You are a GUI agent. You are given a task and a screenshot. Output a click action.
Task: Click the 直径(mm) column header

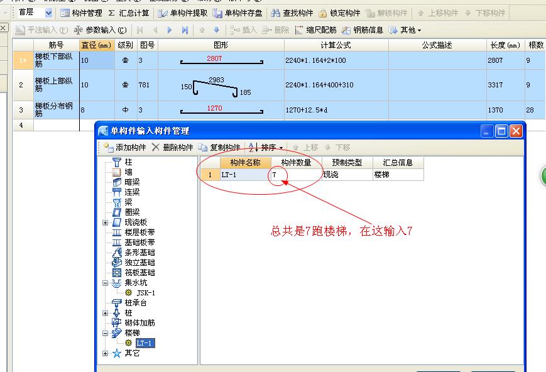97,45
